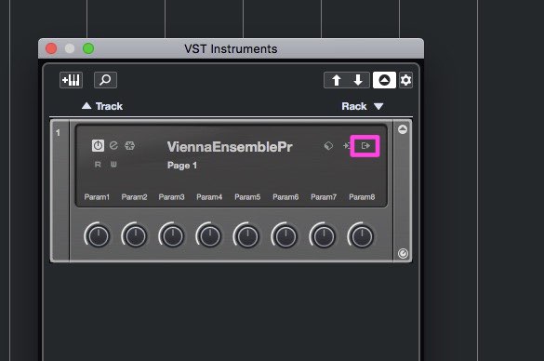Expand the Rack section triangle
The width and height of the screenshot is (544, 361).
378,106
